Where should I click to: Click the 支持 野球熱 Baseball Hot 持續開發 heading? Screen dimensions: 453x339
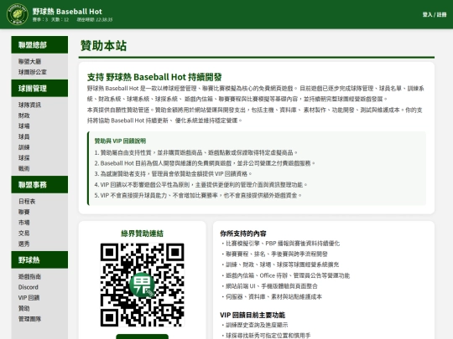[154, 77]
